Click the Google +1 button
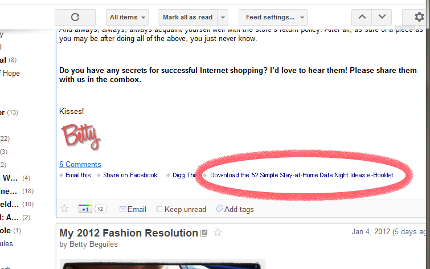The image size is (430, 269). 85,209
